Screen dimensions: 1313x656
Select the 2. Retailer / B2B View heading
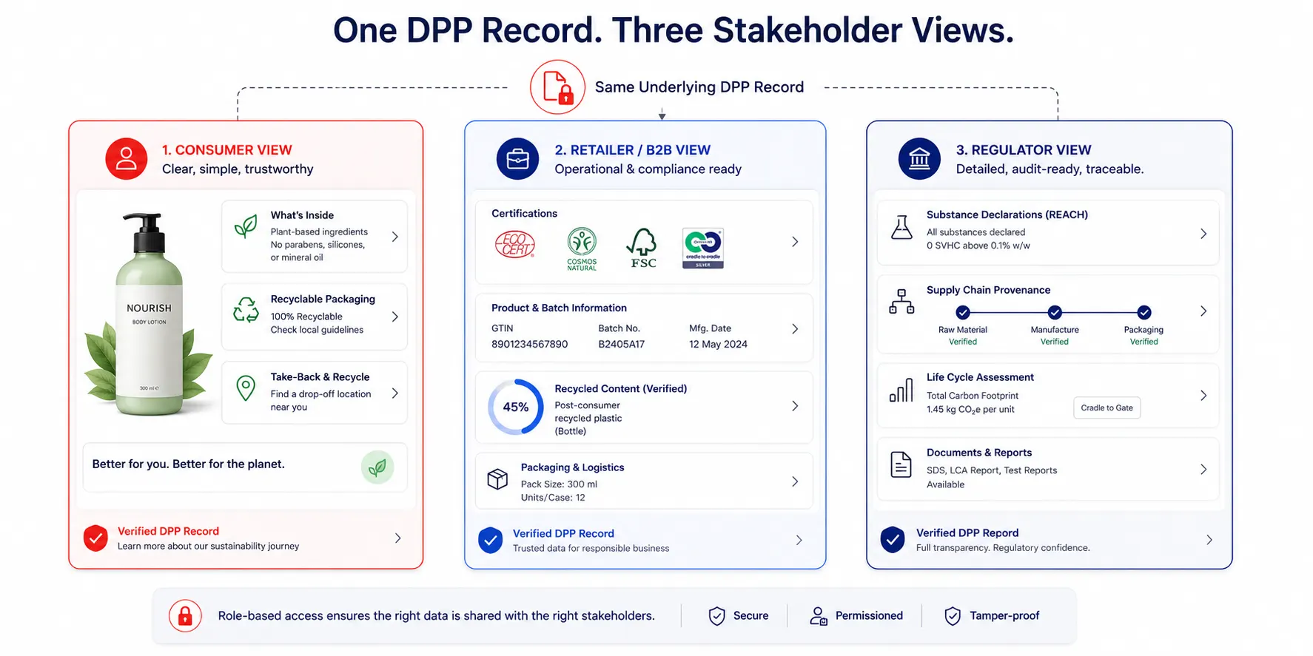click(x=633, y=150)
